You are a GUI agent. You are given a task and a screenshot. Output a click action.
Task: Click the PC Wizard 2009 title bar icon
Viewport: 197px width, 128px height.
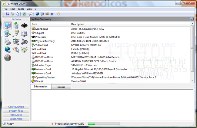[4, 4]
